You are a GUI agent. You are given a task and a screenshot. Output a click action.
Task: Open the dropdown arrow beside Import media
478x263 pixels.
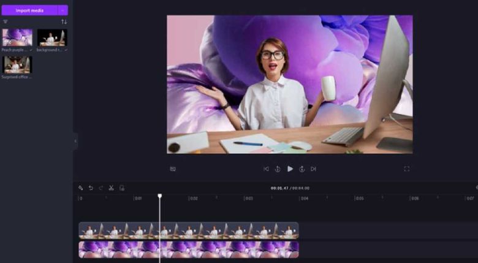[63, 10]
